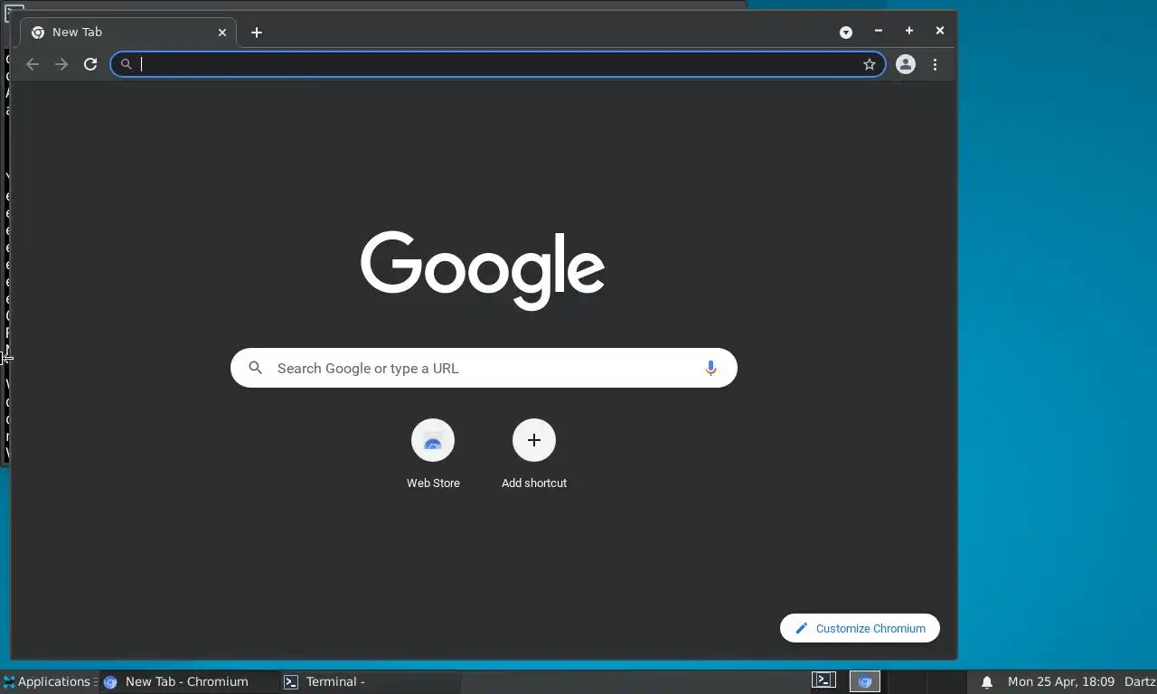Screen dimensions: 1157x694
Task: Click the magnifier icon in the Google search box
Action: [x=256, y=368]
